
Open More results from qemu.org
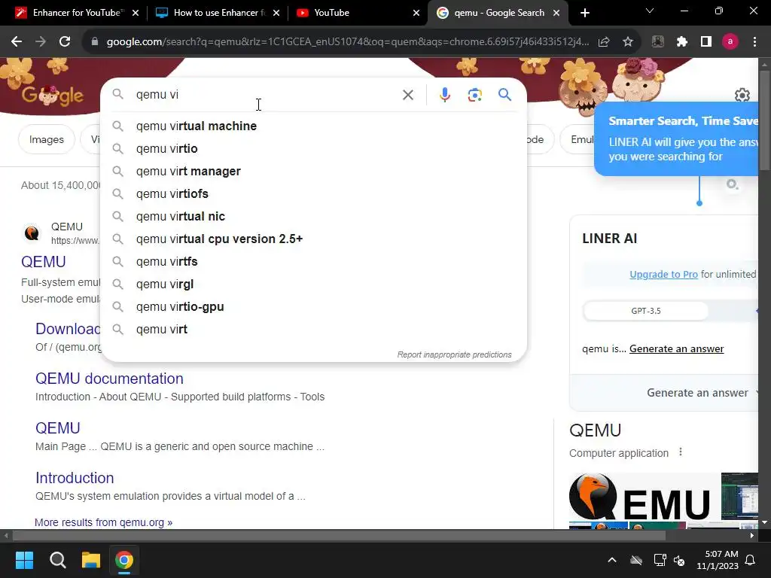point(103,522)
